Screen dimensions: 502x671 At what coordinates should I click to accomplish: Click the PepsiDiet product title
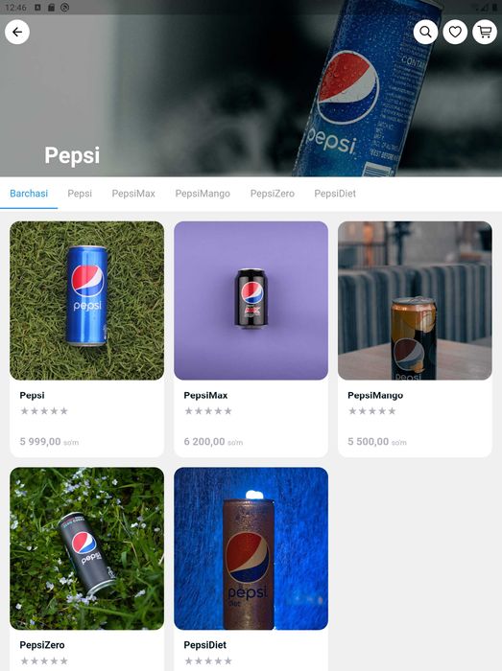coord(204,645)
